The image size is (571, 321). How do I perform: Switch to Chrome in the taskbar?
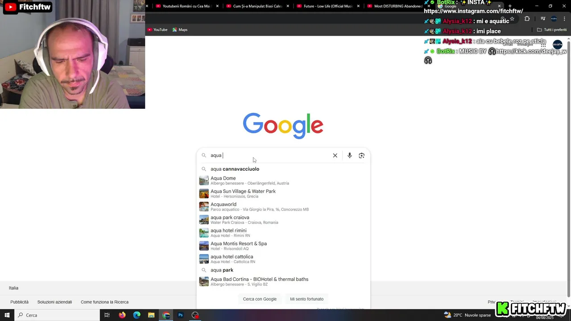tap(166, 315)
